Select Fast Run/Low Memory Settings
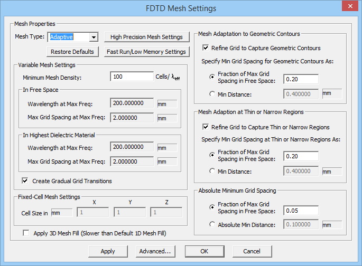Image resolution: width=362 pixels, height=266 pixels. tap(146, 52)
